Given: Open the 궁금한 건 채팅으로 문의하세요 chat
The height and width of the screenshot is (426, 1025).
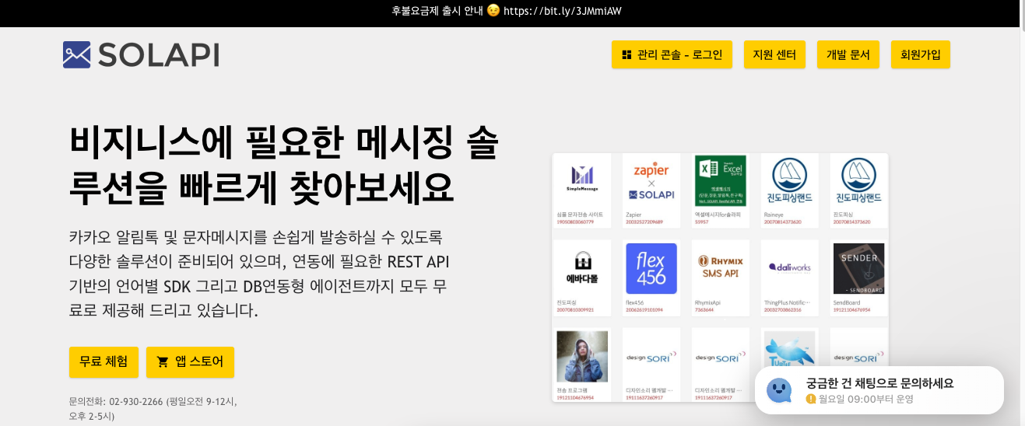Looking at the screenshot, I should coord(879,390).
